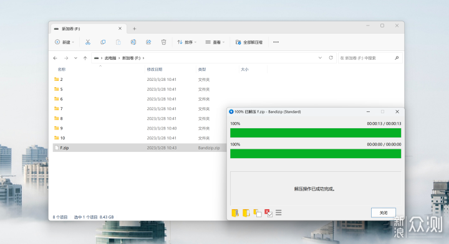Click the 全部解压缩 button
Viewport: 449px width, 244px height.
pyautogui.click(x=249, y=42)
